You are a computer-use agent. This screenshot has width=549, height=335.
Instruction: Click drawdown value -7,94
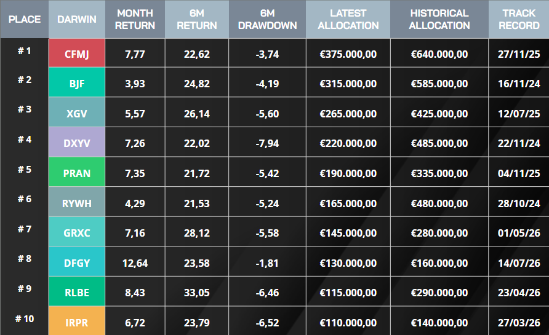[x=267, y=143]
